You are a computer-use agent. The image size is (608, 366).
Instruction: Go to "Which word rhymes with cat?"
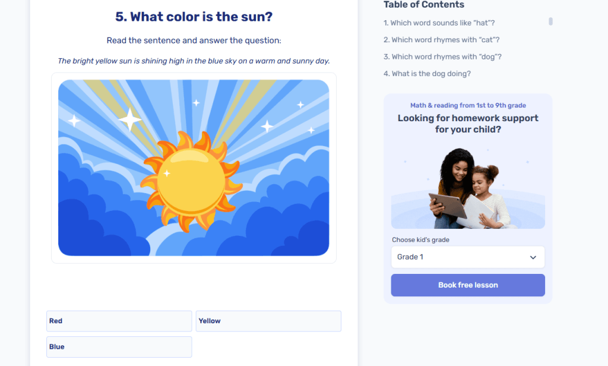[441, 40]
